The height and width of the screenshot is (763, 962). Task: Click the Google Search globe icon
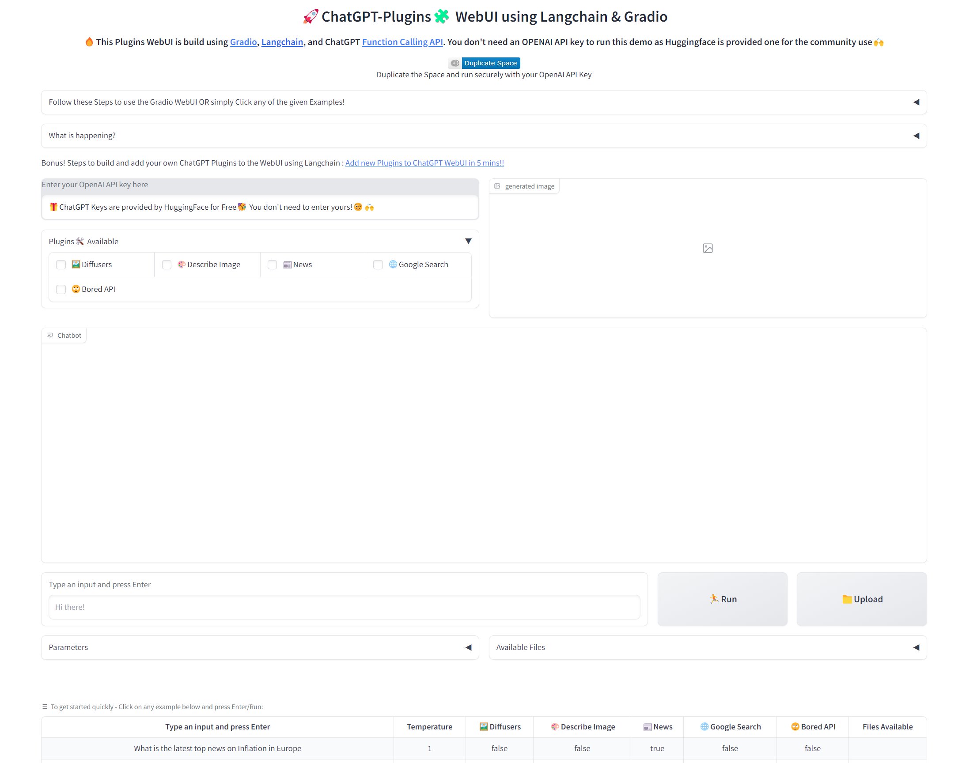392,264
